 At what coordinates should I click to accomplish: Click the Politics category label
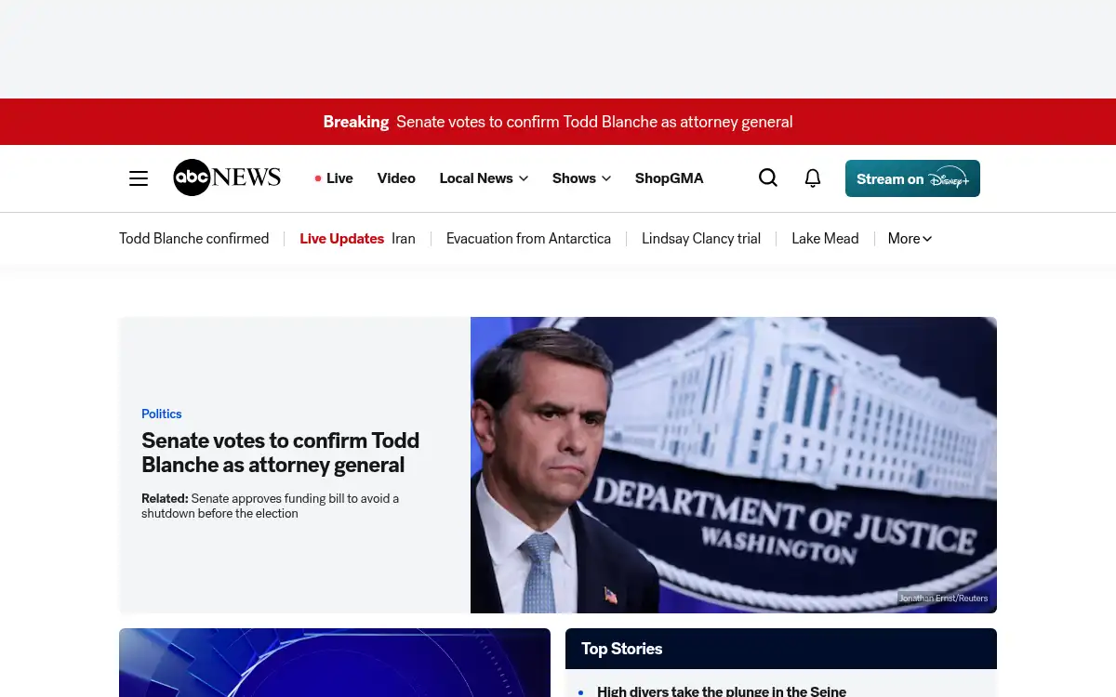coord(162,414)
